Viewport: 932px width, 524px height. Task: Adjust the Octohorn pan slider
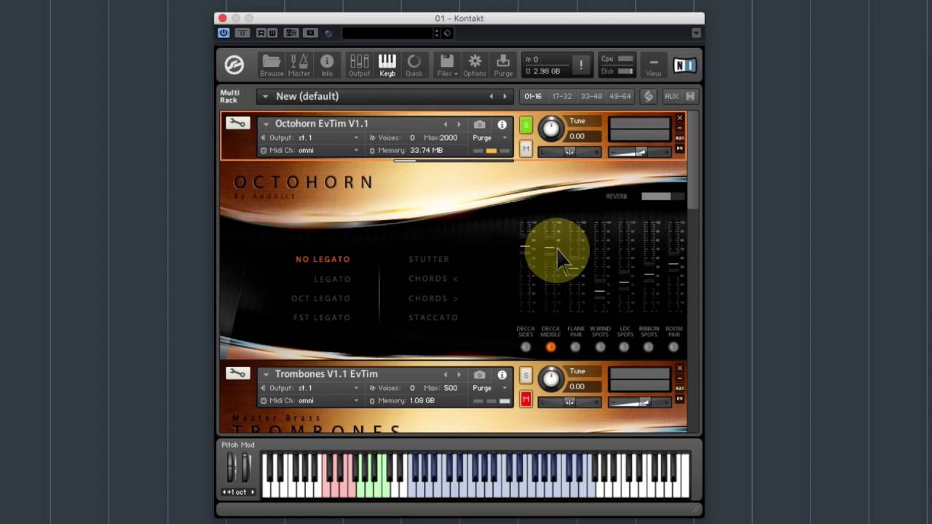(x=569, y=151)
